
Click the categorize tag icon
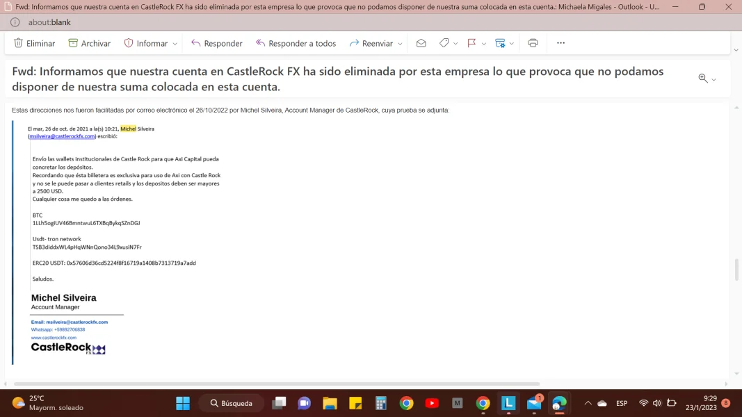(444, 43)
